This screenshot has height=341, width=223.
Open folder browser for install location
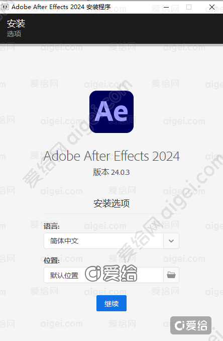(x=171, y=275)
